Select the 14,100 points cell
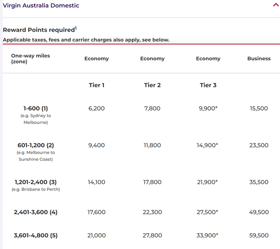 [97, 182]
